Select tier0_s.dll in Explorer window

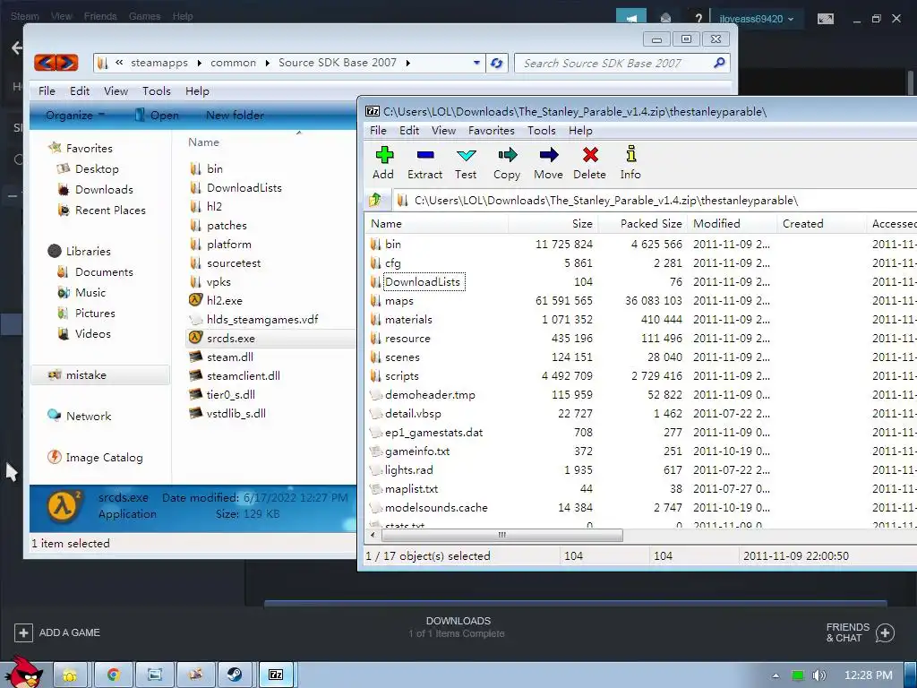tap(230, 394)
